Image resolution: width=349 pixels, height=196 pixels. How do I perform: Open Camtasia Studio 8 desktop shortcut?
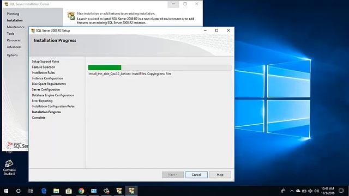point(9,167)
